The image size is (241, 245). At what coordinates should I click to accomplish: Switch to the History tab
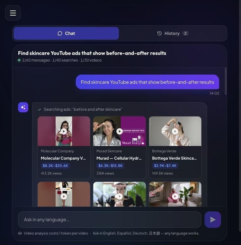173,33
